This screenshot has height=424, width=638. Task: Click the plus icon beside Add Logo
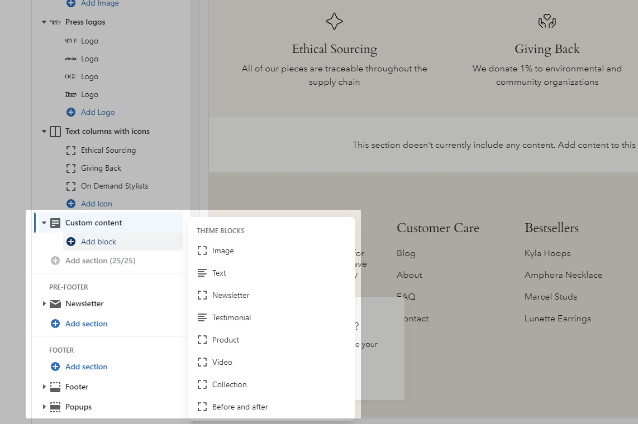tap(71, 112)
